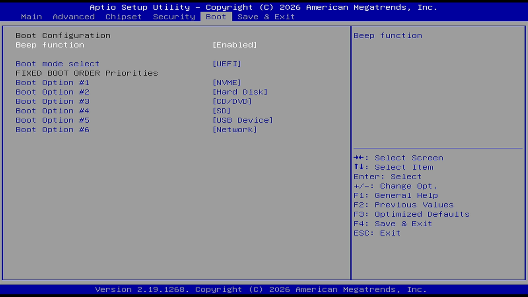Open the [UEFI] boot mode dropdown

227,64
